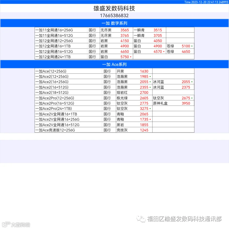Select the row label "一加Ace竞速版12+256G"

coord(55,130)
